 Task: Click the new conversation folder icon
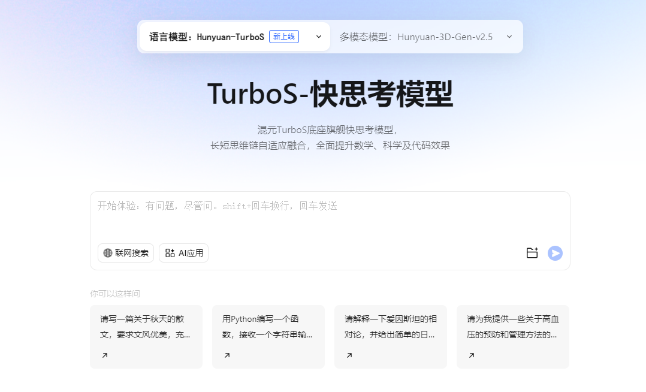532,253
